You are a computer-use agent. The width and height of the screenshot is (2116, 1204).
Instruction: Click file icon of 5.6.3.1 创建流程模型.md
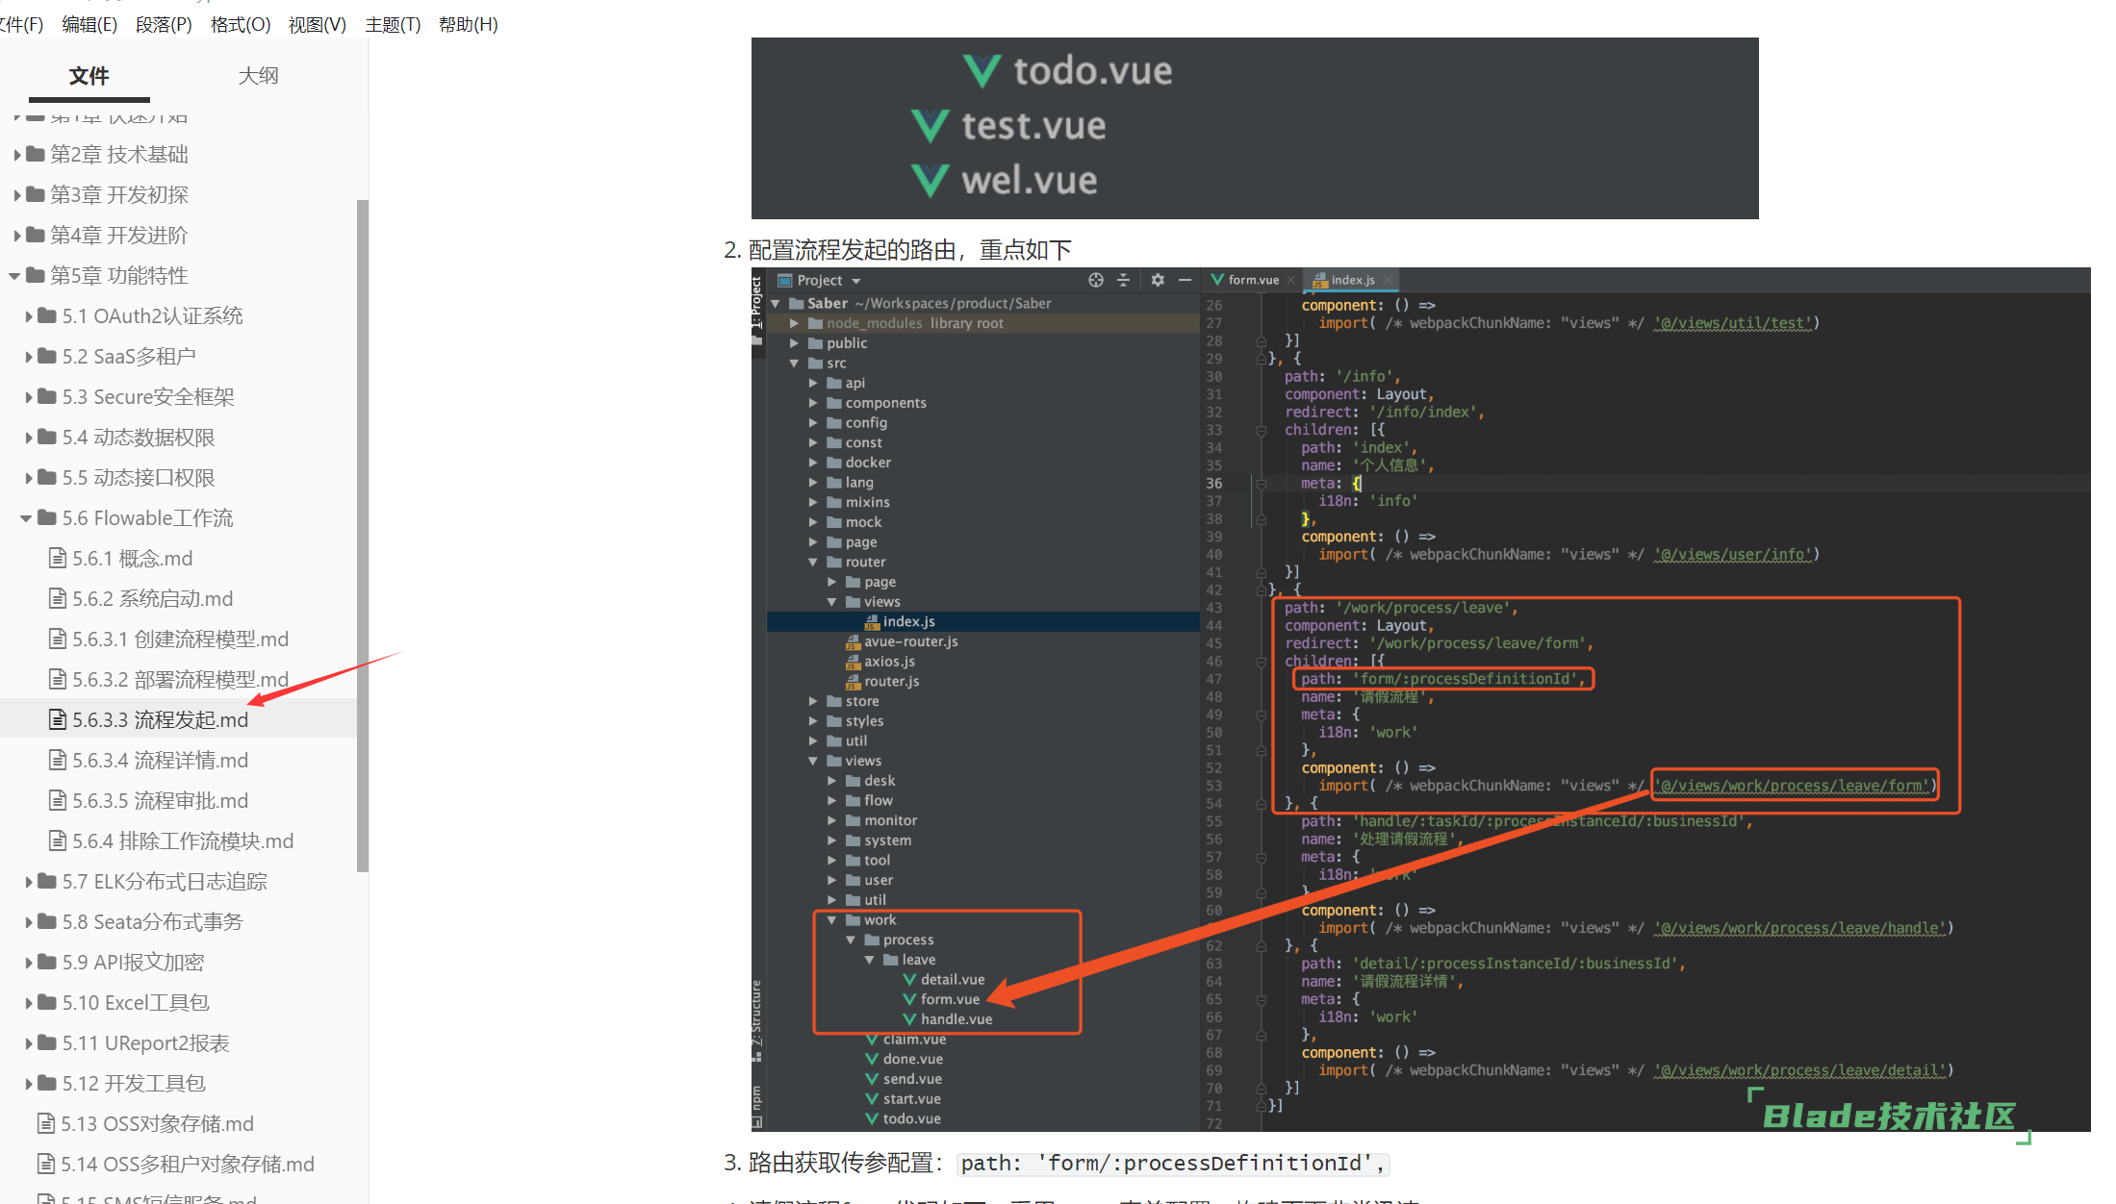58,639
